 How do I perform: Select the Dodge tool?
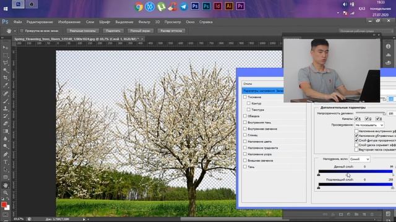coord(6,146)
